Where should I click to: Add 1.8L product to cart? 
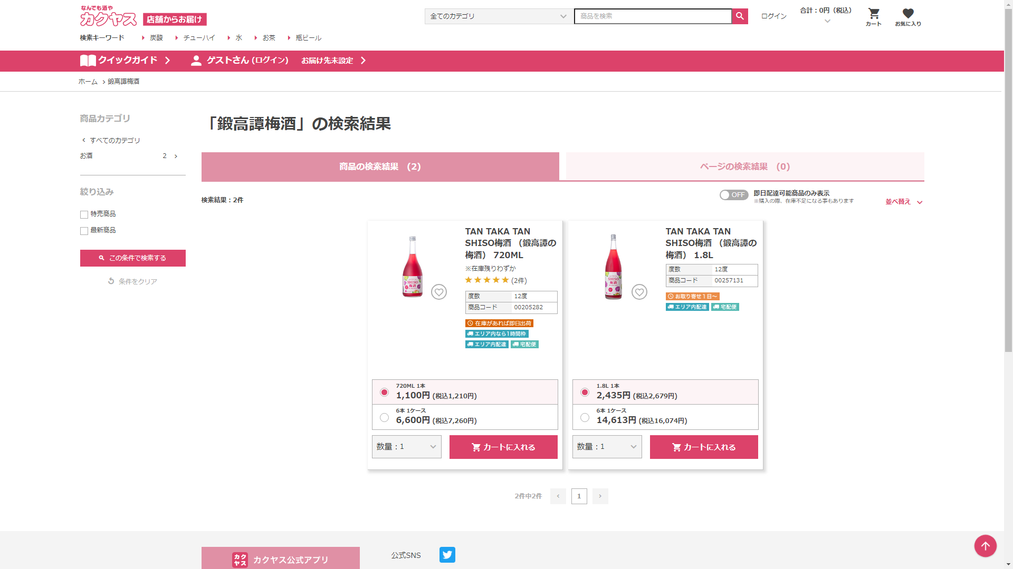click(x=704, y=447)
